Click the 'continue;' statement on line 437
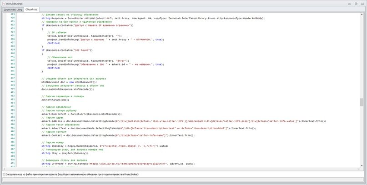Screen dimensions: 367x185 tap(54, 43)
